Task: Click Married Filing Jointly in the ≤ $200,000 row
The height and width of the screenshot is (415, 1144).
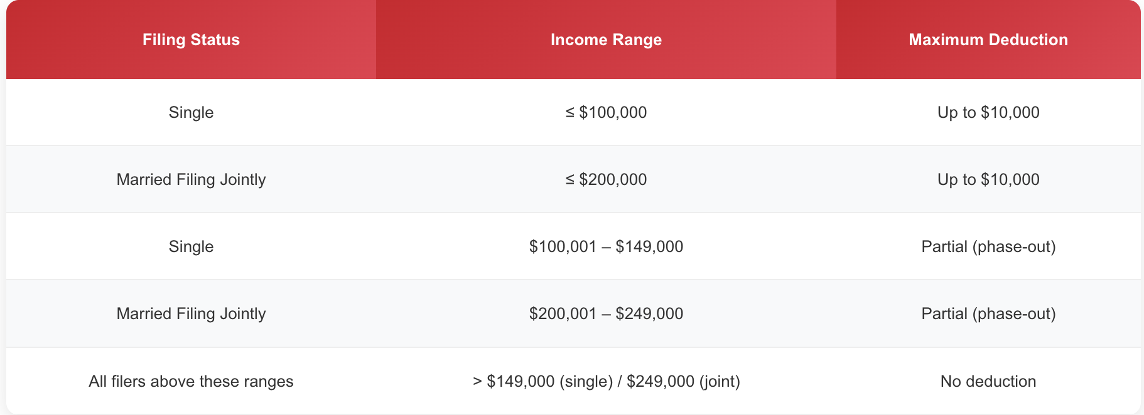Action: [191, 179]
